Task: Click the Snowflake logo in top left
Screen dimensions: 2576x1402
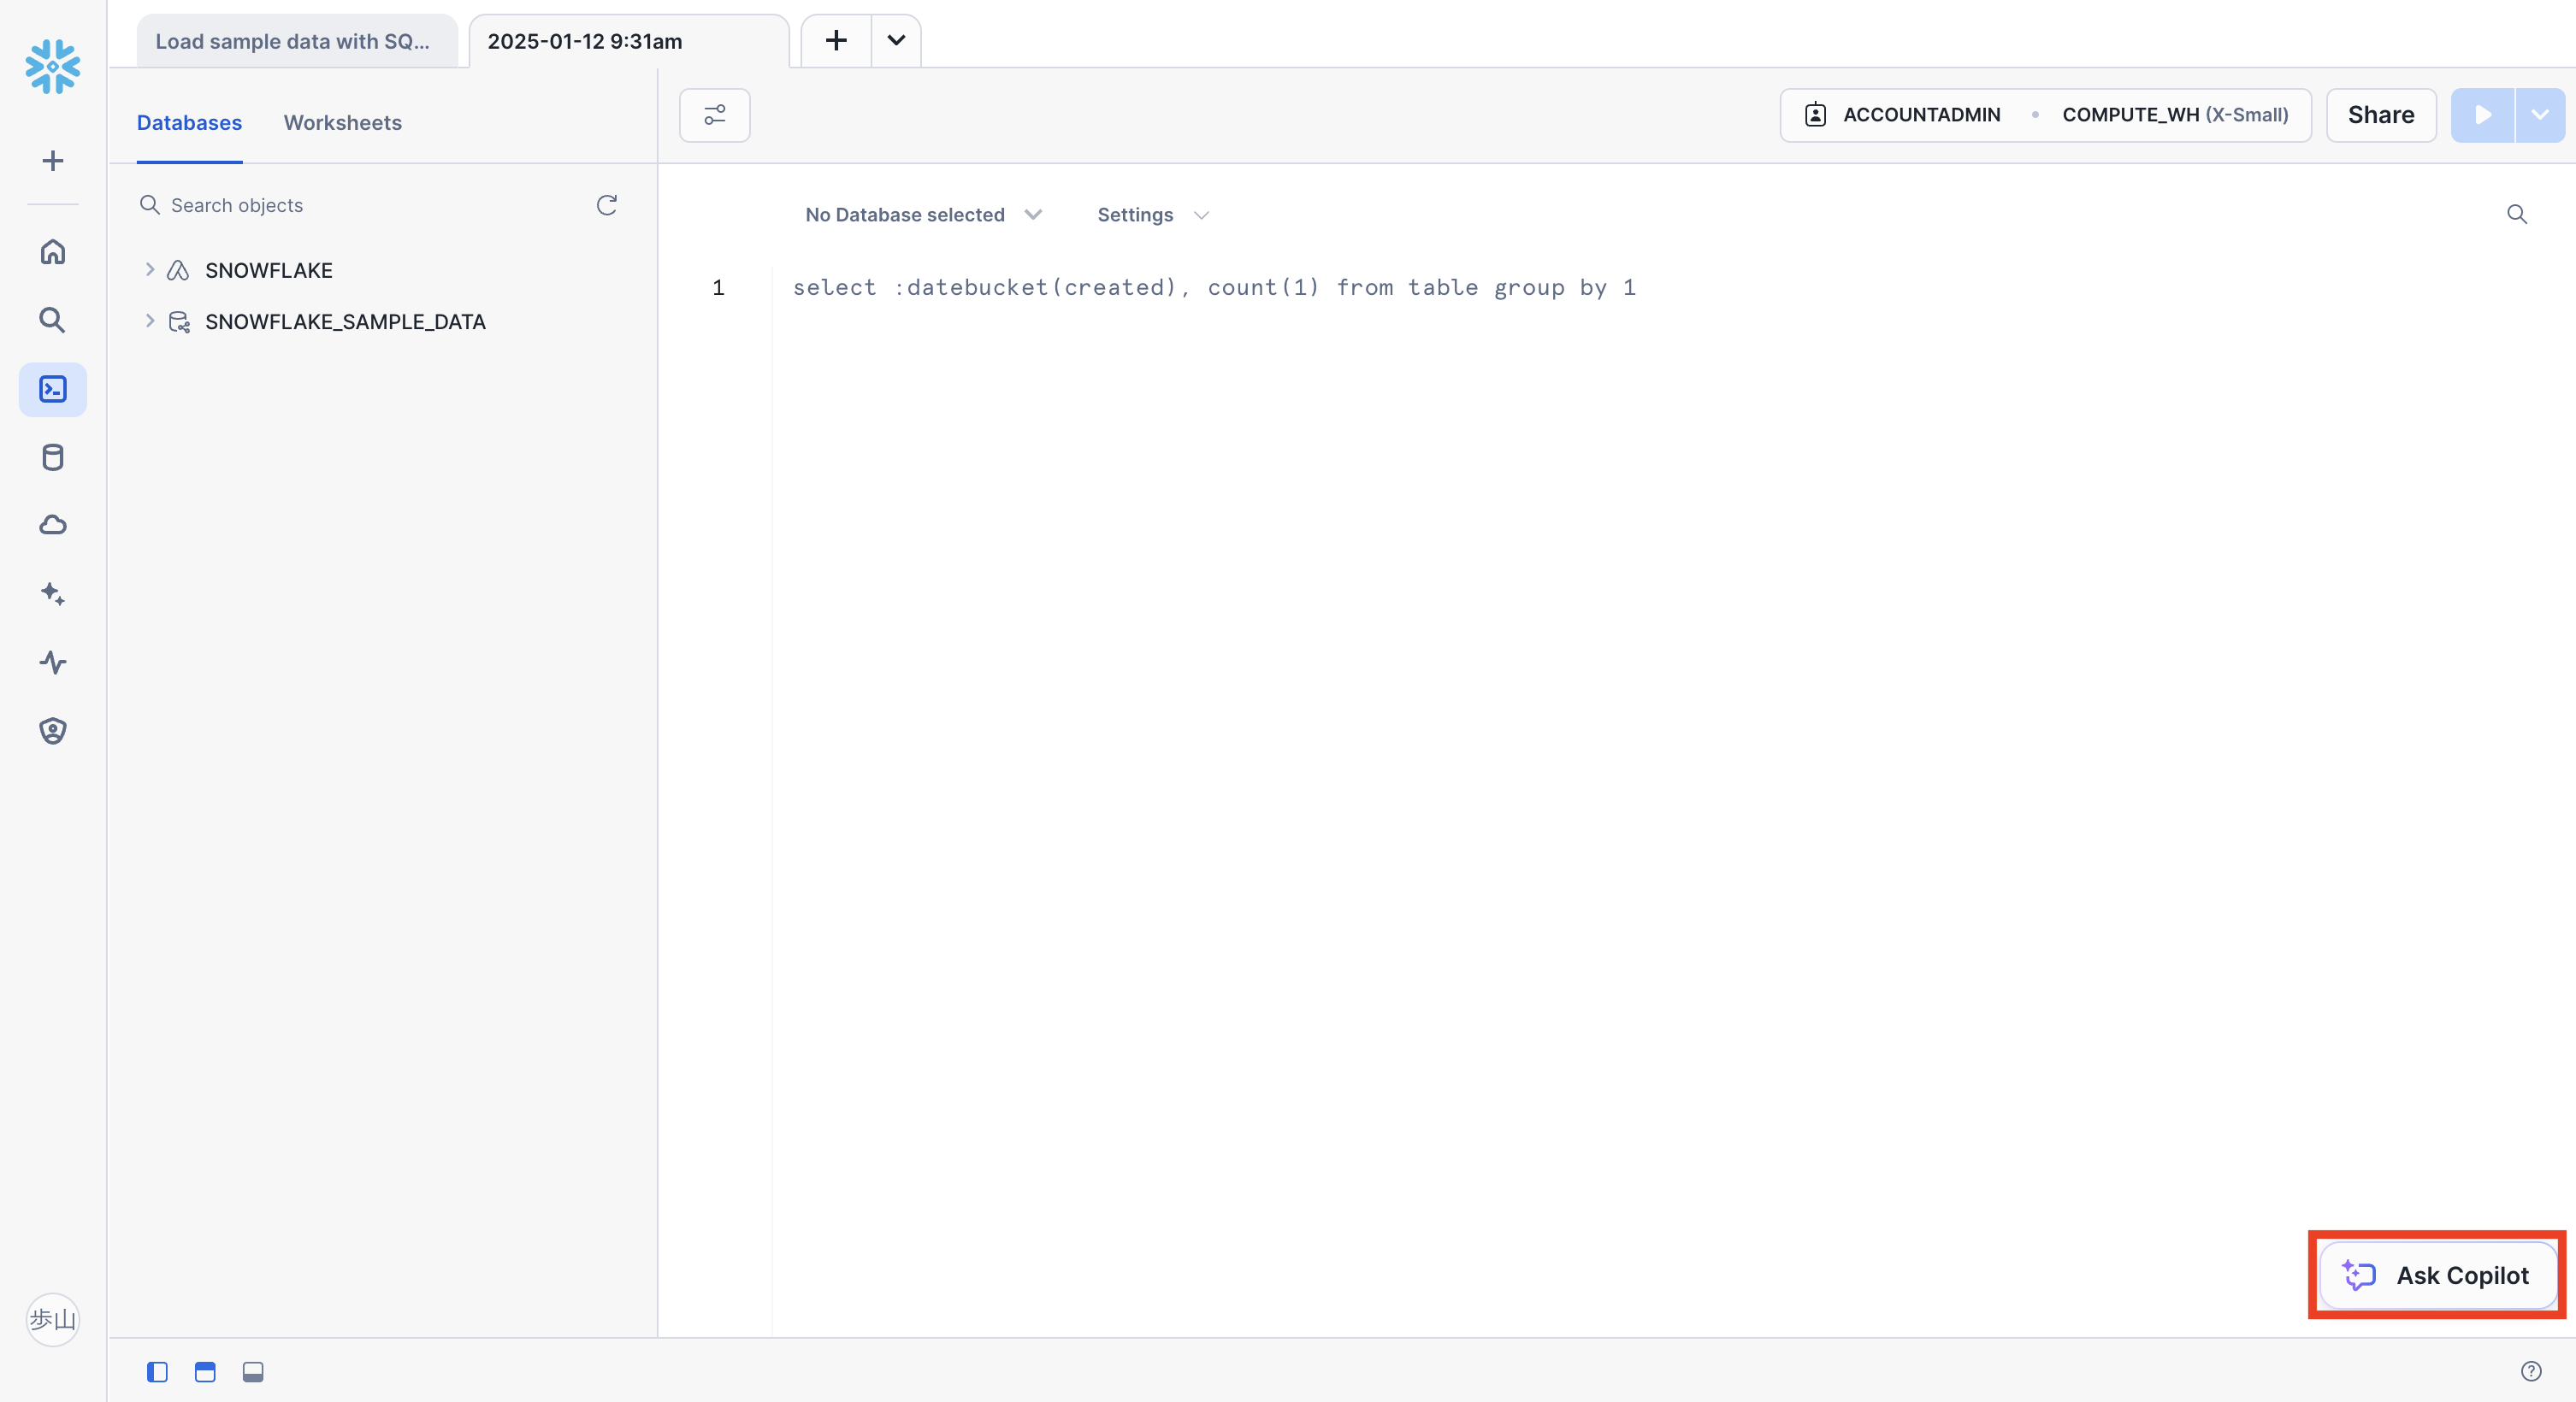Action: click(x=52, y=66)
